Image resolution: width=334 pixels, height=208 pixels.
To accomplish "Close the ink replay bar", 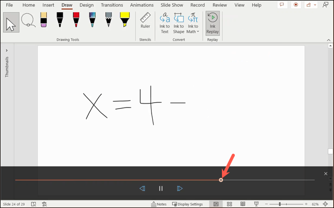I will [x=326, y=174].
